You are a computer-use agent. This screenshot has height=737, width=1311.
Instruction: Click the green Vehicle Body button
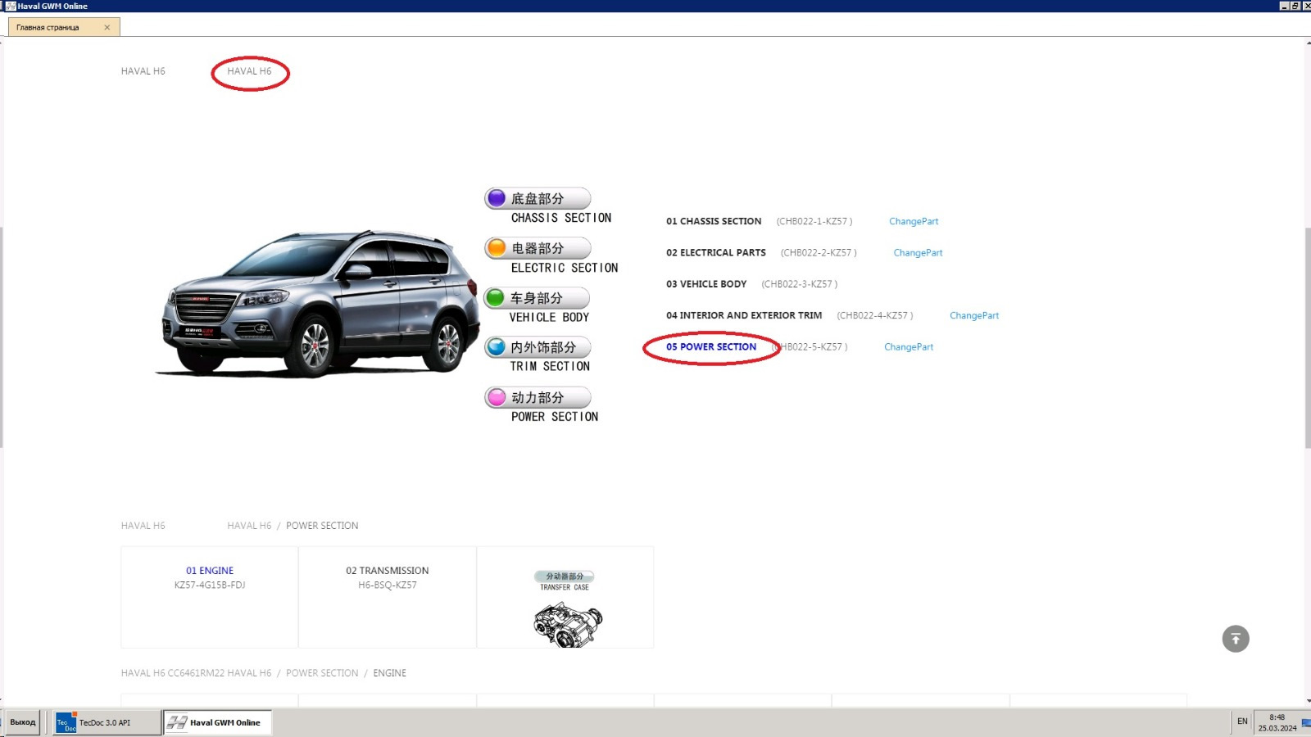[x=537, y=298]
